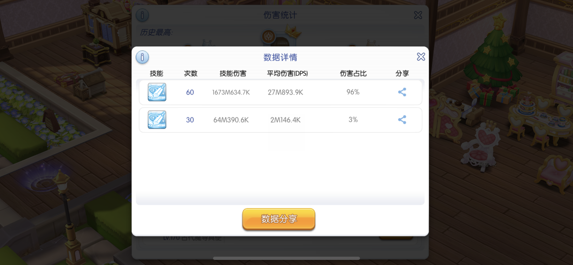The width and height of the screenshot is (573, 265).
Task: Tap the skill icon in the 30-count row
Action: coord(157,120)
